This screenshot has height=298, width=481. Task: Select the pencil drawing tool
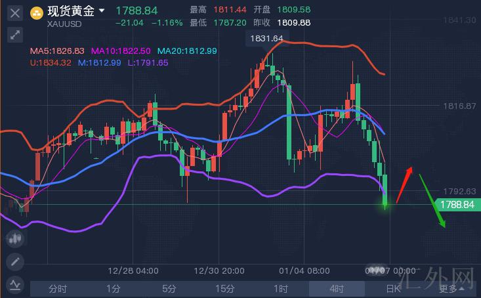(x=15, y=262)
